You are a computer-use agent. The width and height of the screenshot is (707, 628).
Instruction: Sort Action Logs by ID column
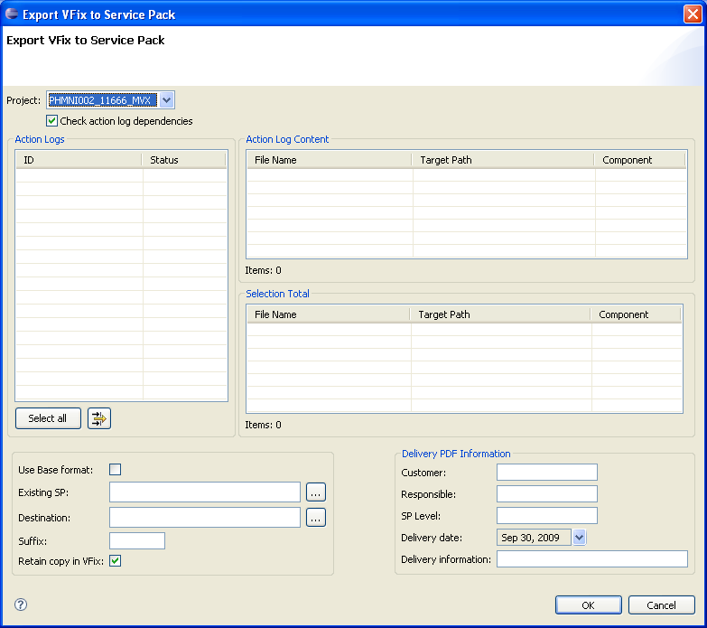79,160
